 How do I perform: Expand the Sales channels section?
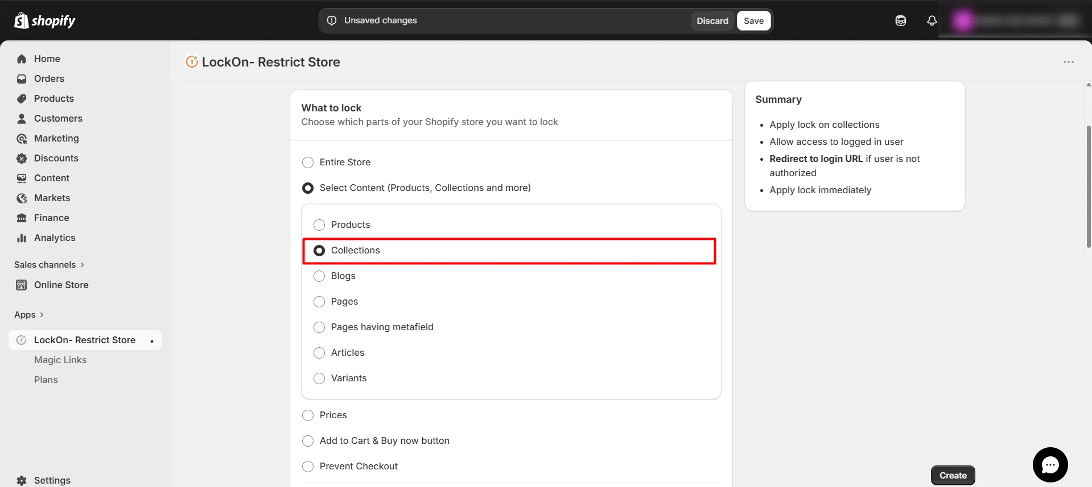[x=49, y=265]
